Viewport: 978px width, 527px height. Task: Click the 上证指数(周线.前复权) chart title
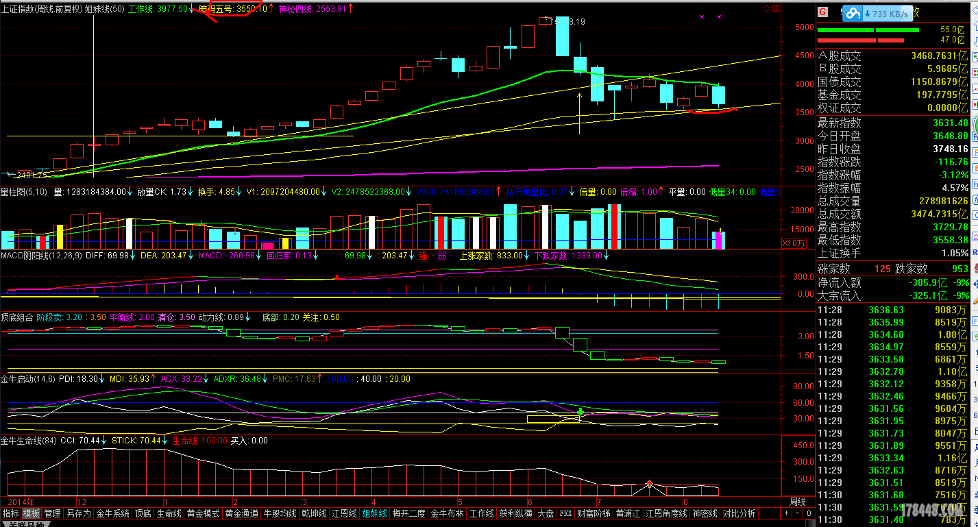tap(42, 9)
